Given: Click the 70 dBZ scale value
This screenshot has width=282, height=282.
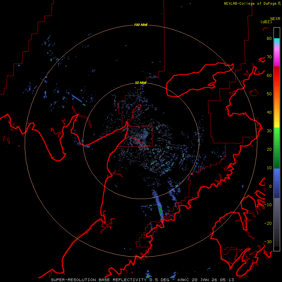Looking at the screenshot, I should coord(269,57).
